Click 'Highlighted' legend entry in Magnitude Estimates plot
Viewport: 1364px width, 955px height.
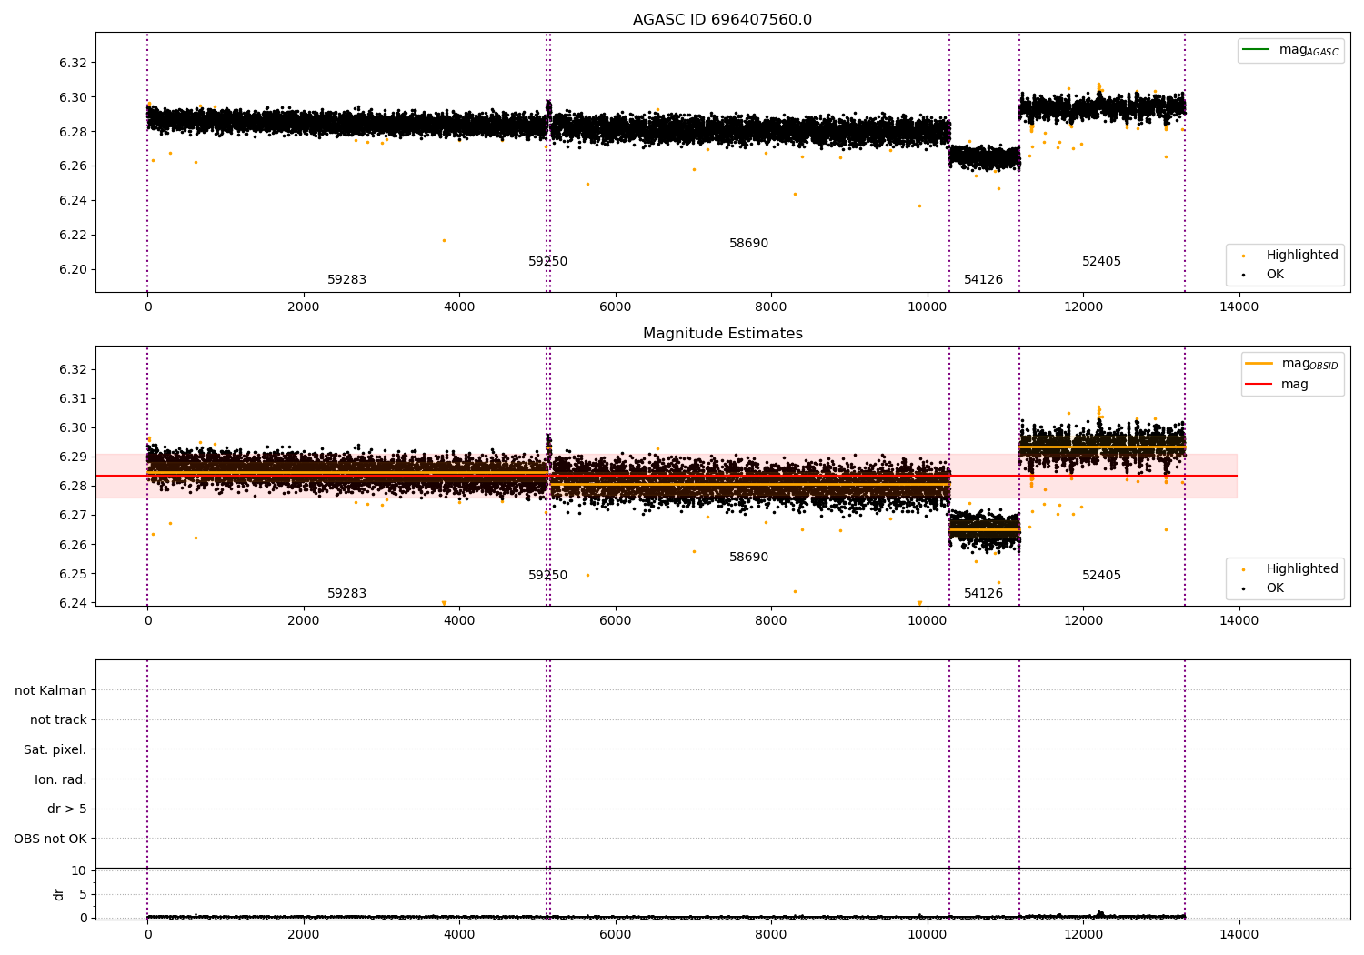[1290, 569]
